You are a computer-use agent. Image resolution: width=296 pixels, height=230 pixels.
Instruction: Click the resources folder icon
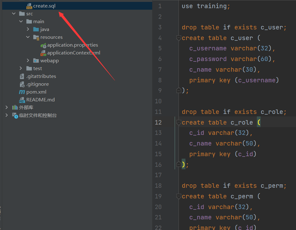pyautogui.click(x=36, y=37)
